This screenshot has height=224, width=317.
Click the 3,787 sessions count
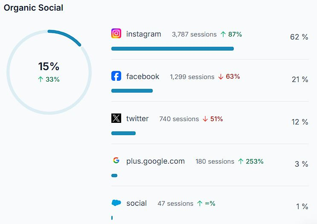pos(194,34)
